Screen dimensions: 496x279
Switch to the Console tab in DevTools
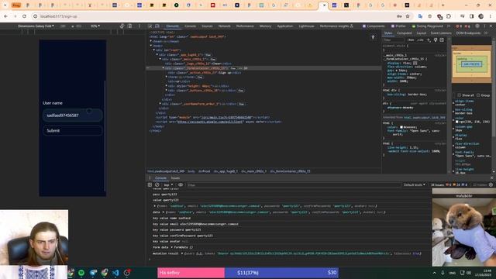click(190, 26)
